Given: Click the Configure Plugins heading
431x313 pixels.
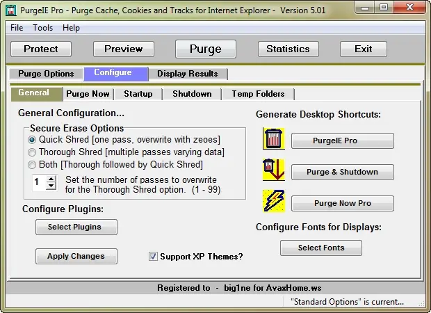Looking at the screenshot, I should tap(63, 209).
